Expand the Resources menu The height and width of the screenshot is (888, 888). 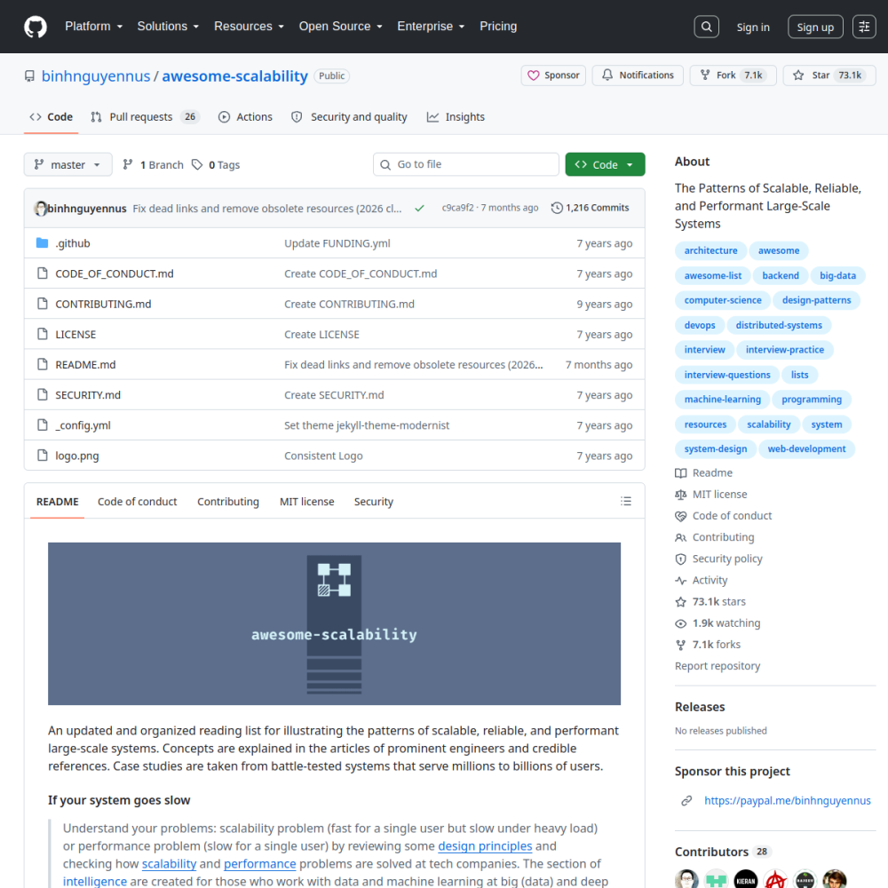point(249,27)
